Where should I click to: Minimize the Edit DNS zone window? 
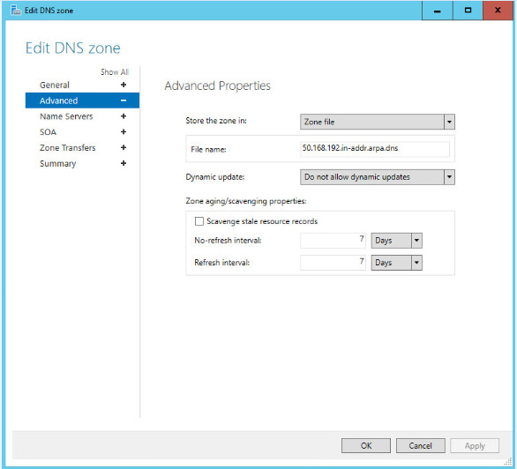coord(438,11)
